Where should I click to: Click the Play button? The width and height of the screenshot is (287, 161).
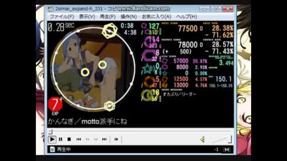pyautogui.click(x=52, y=139)
